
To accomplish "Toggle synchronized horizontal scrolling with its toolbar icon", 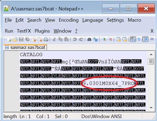I will tap(125, 39).
